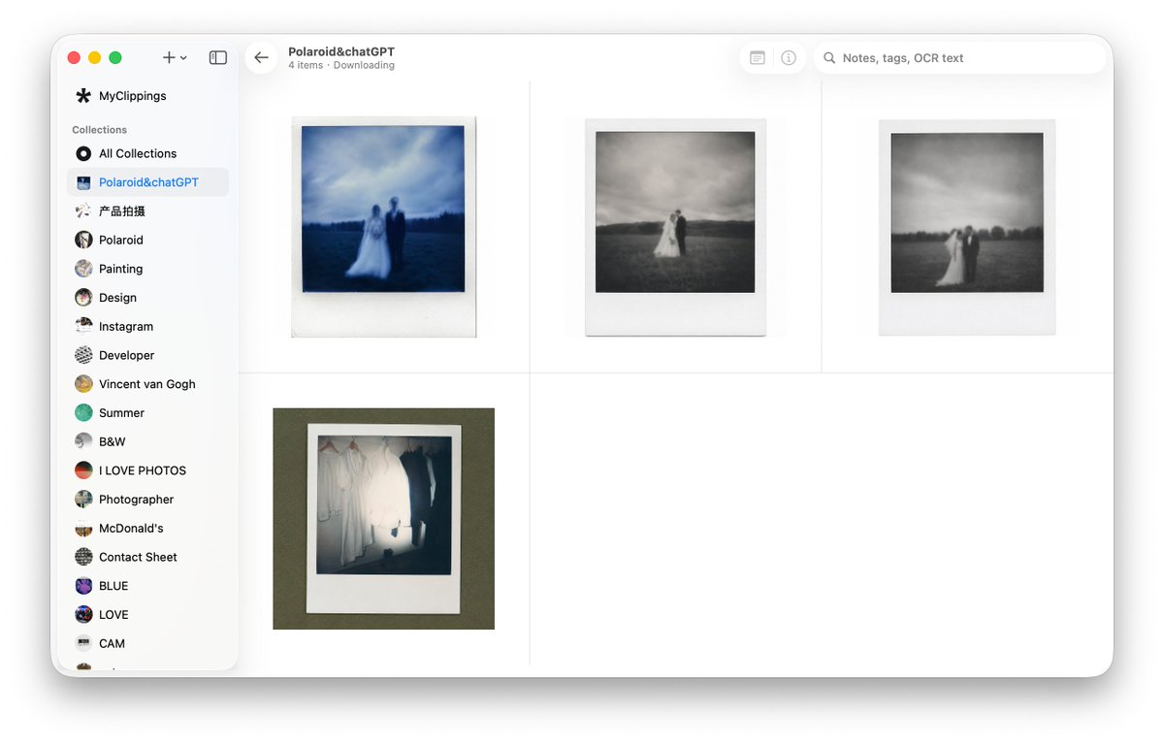Click the B&W collection icon
This screenshot has width=1164, height=744.
(x=83, y=441)
